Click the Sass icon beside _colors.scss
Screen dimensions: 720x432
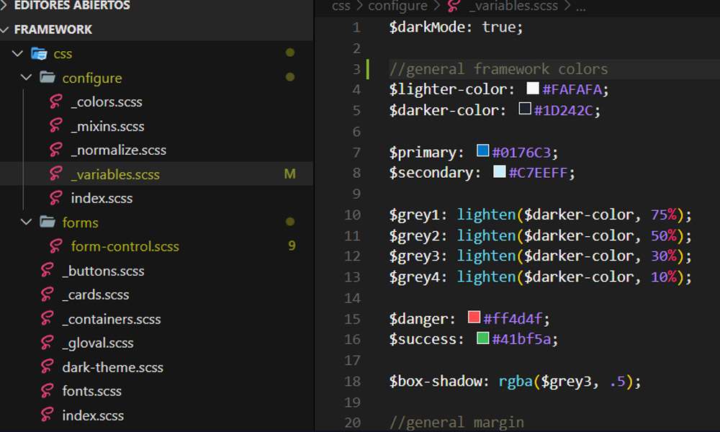click(56, 102)
